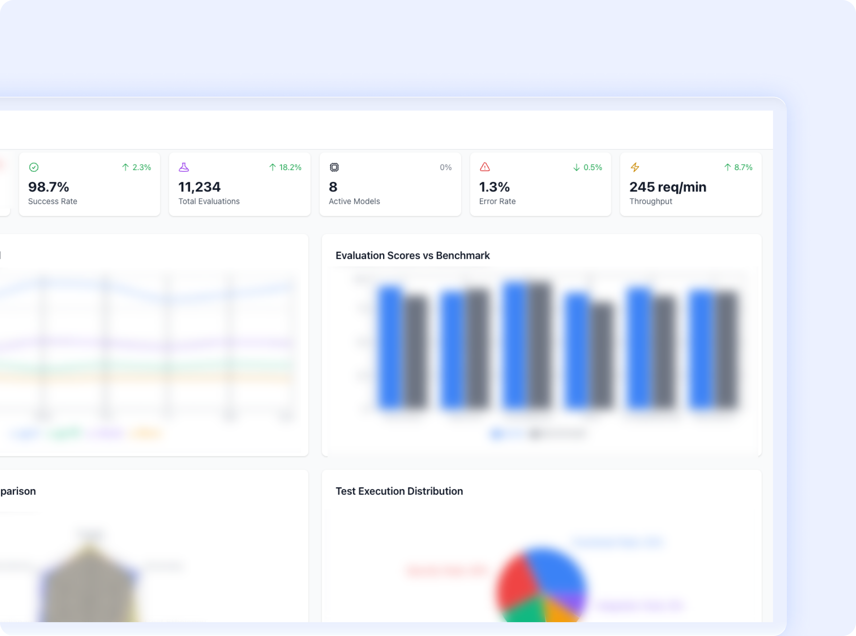This screenshot has width=856, height=636.
Task: Click the 0% change label on Active Models
Action: pos(446,167)
